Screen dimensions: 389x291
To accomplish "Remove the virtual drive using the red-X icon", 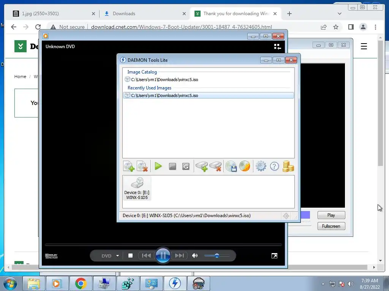I will [216, 166].
